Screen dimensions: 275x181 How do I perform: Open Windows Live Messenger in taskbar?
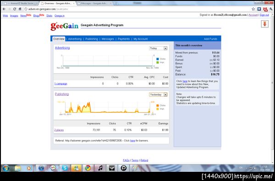tap(76, 168)
